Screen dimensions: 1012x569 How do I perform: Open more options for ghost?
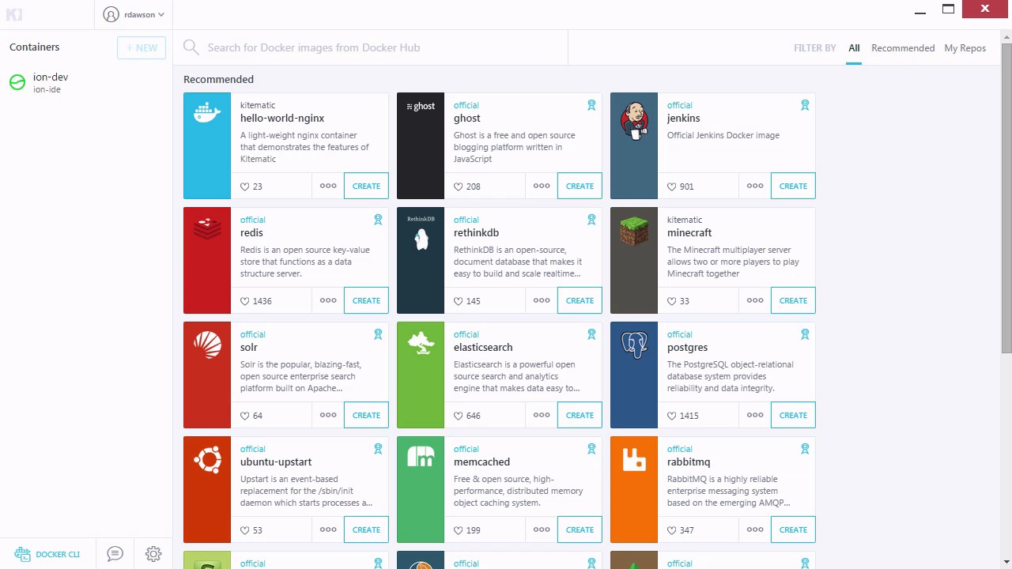pos(542,186)
